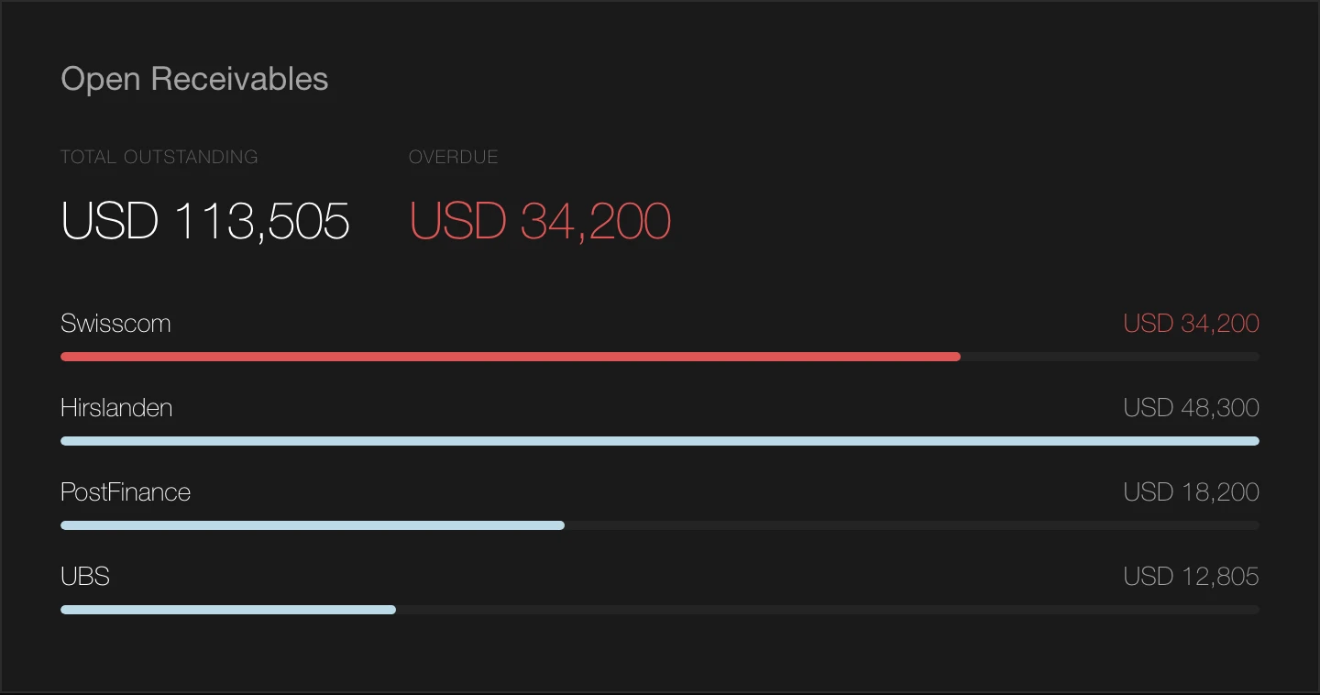This screenshot has width=1320, height=695.
Task: Click the USD 12,805 UBS amount
Action: (1191, 577)
